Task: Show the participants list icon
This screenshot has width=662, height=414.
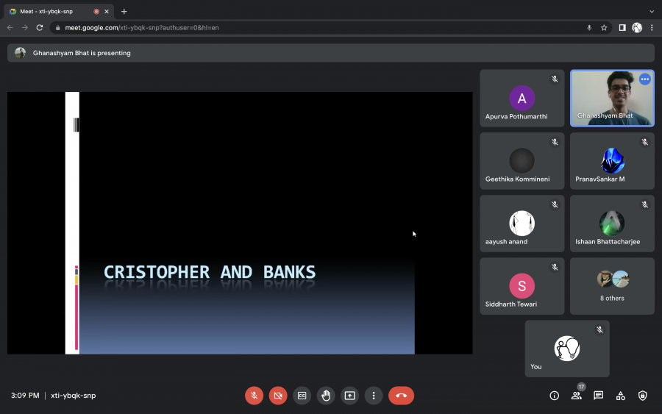Action: coord(576,396)
